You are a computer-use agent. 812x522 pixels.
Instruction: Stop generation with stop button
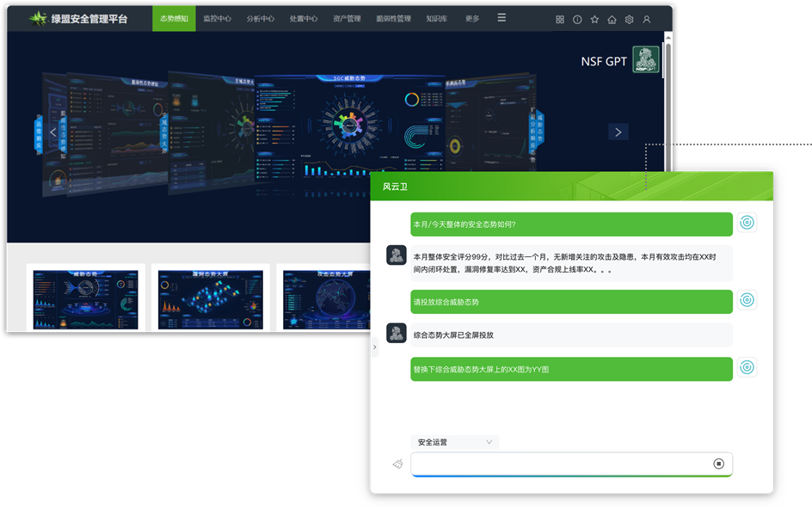click(x=718, y=464)
